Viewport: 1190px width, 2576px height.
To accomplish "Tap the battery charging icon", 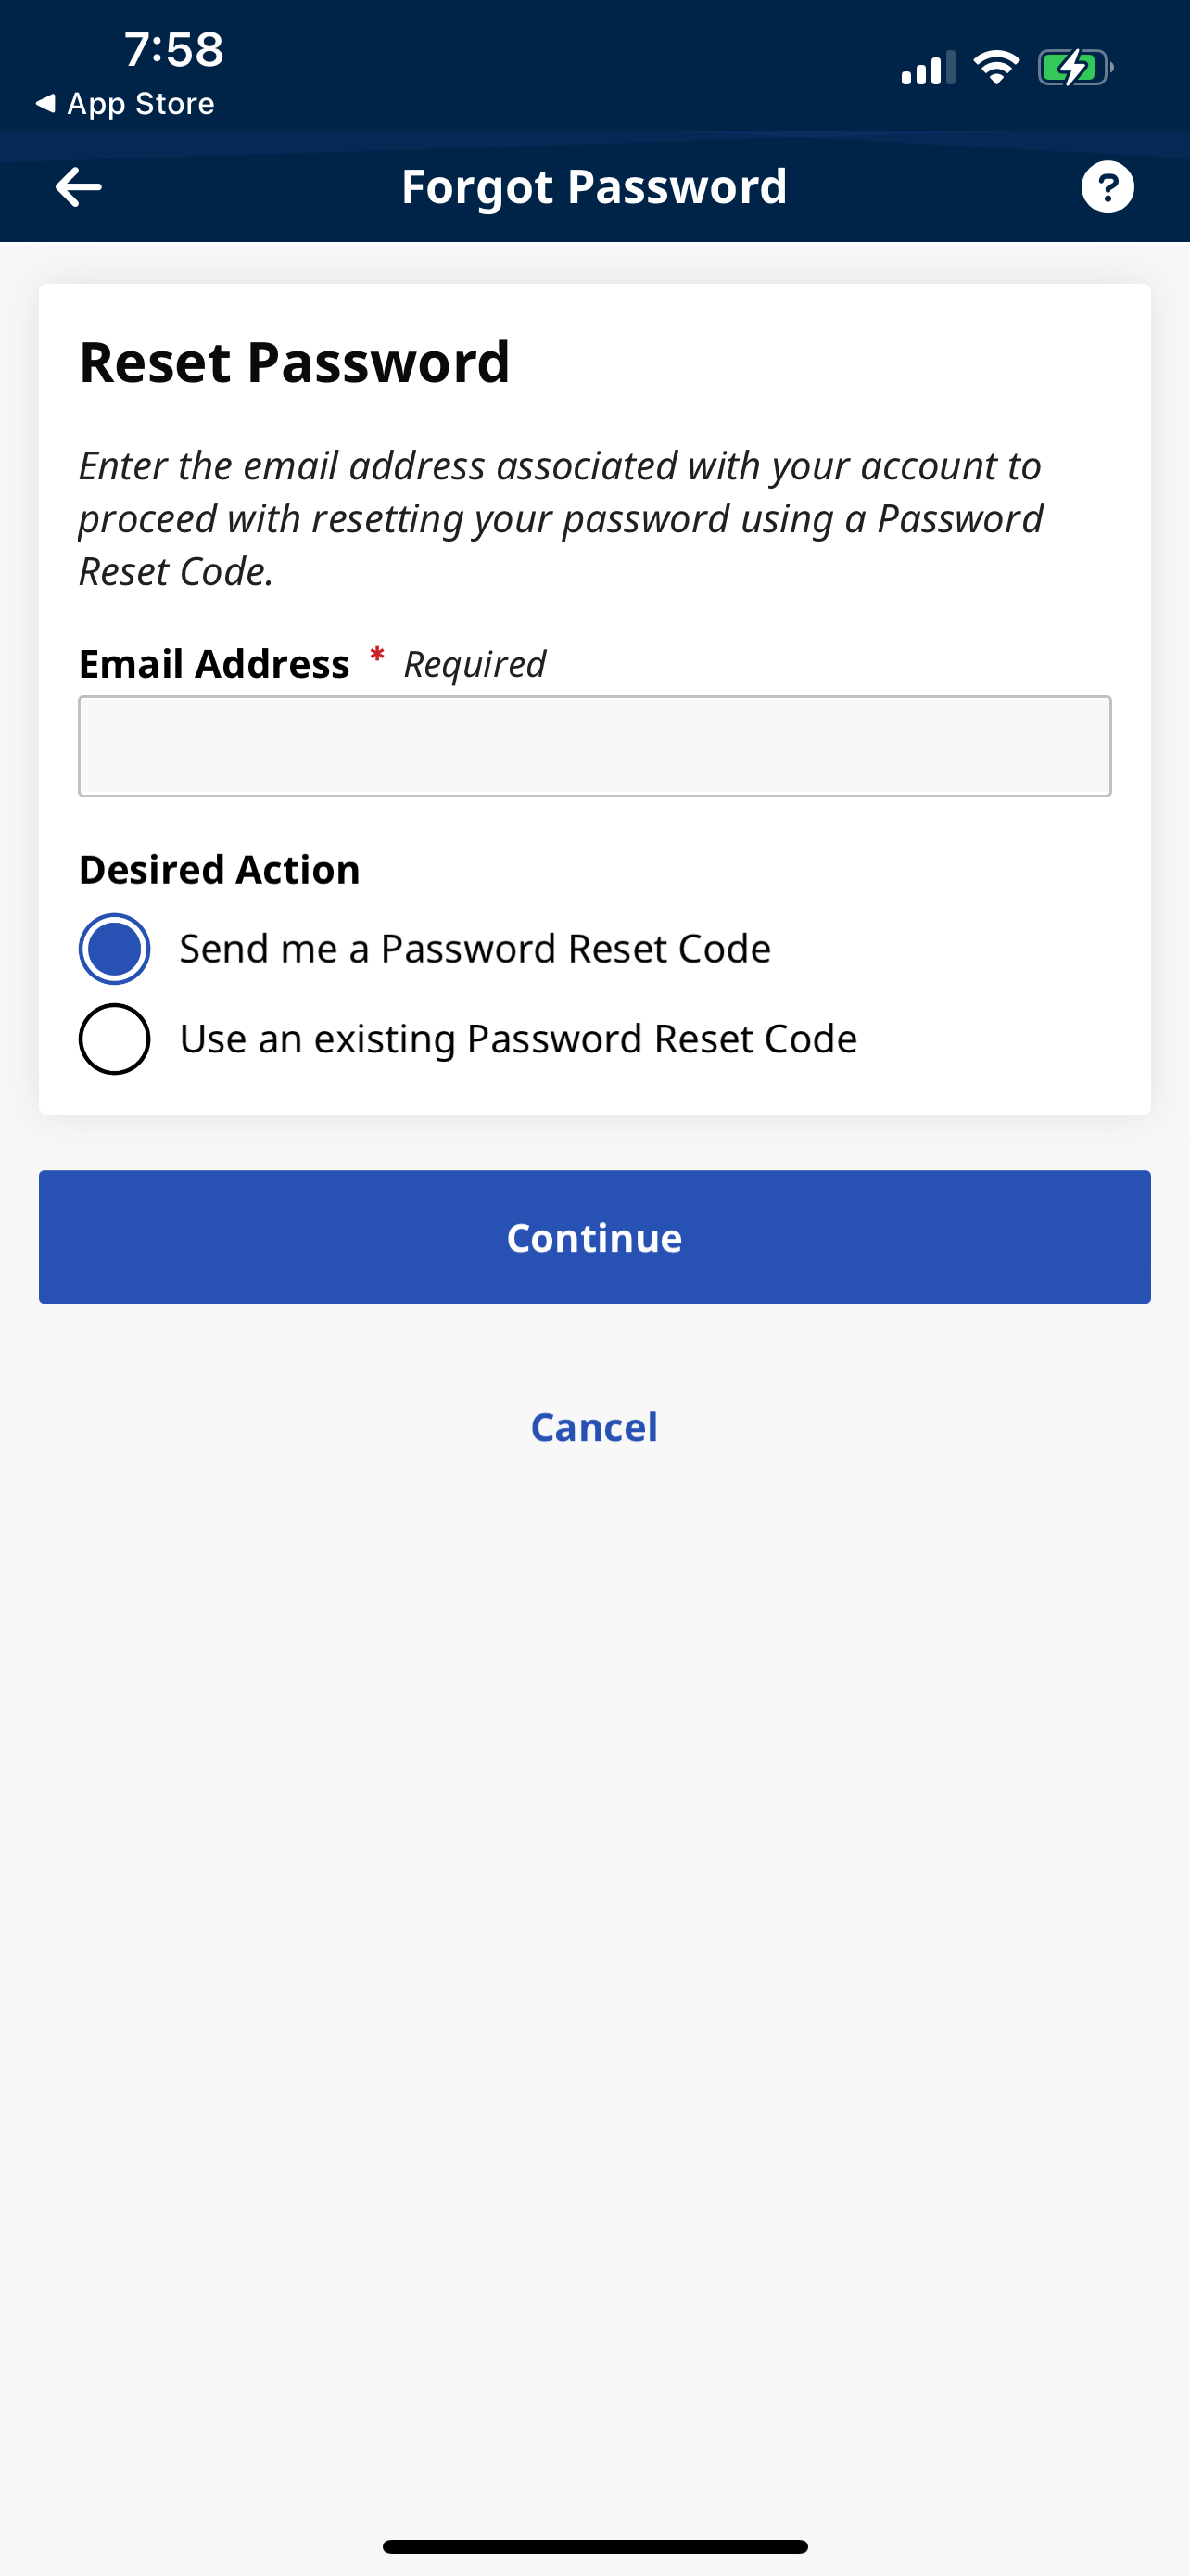I will tap(1074, 68).
